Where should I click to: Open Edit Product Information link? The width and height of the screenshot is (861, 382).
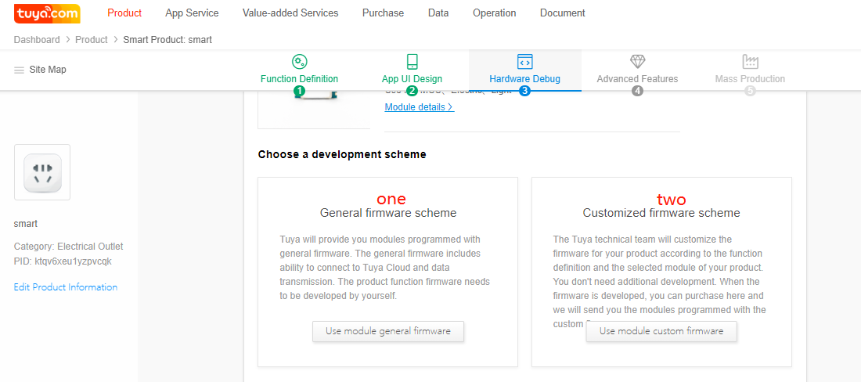coord(66,287)
